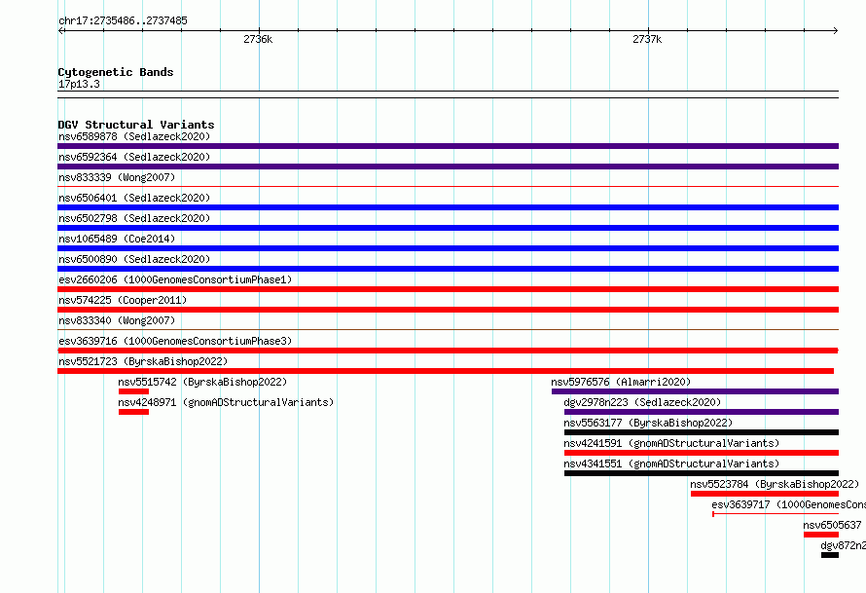Click the nsv4241591 red variant bar
866x593 pixels.
coord(702,453)
